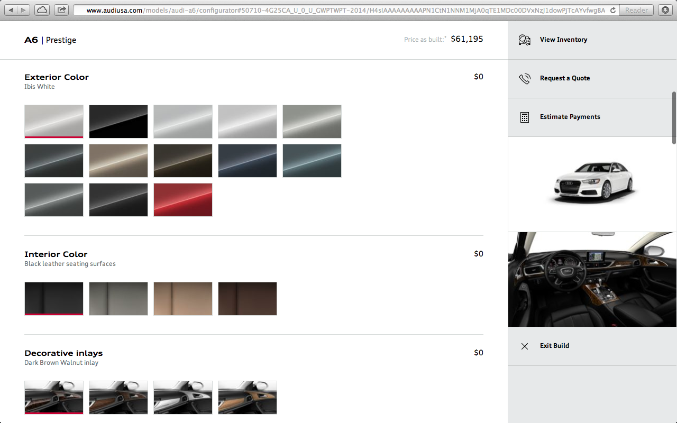Select the dark brown exterior swatch
677x423 pixels.
click(x=183, y=161)
